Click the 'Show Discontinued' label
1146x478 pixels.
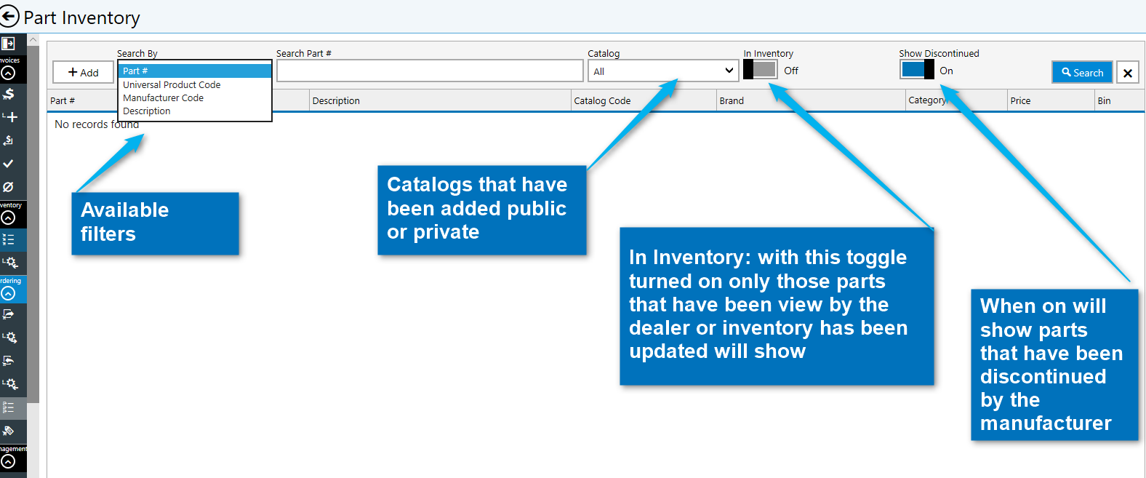tap(939, 53)
